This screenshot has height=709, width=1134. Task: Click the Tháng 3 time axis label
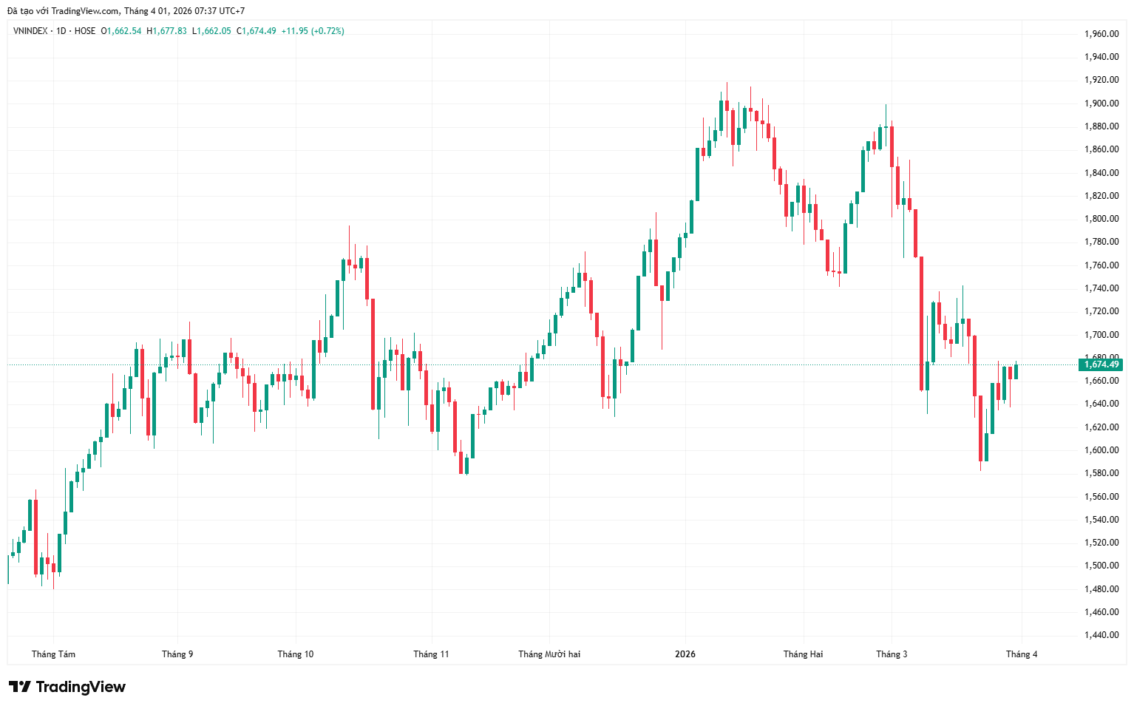tap(892, 654)
